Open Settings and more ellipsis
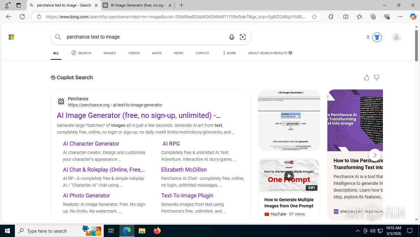 [x=400, y=17]
